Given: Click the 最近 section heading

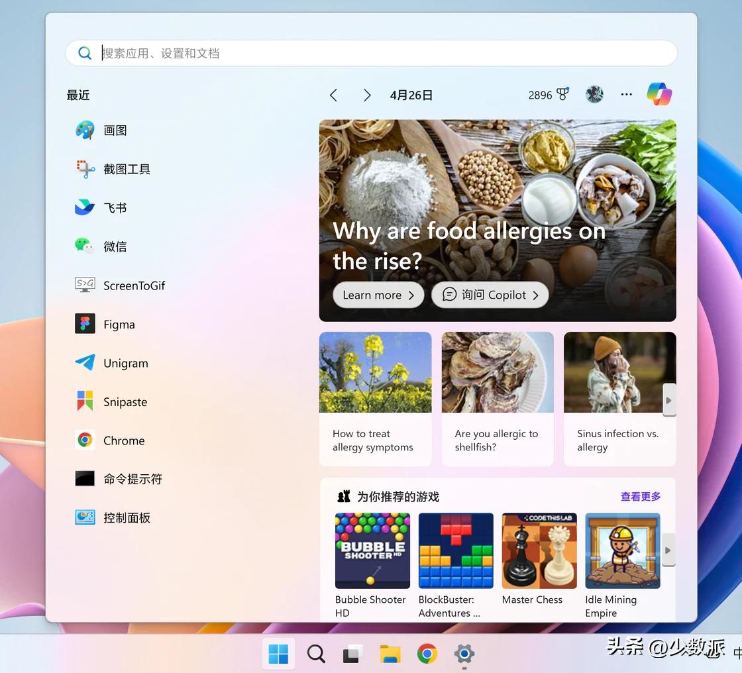Looking at the screenshot, I should (x=78, y=95).
